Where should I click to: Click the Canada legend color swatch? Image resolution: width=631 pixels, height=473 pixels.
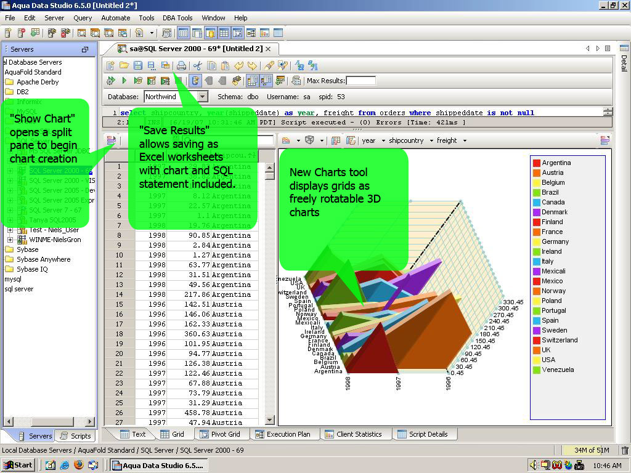537,202
